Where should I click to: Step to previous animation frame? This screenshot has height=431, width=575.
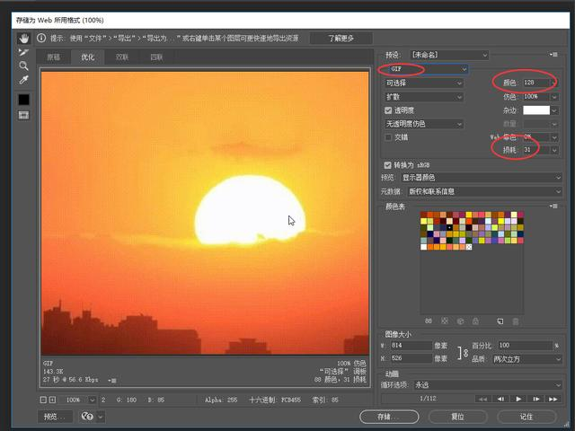point(500,399)
